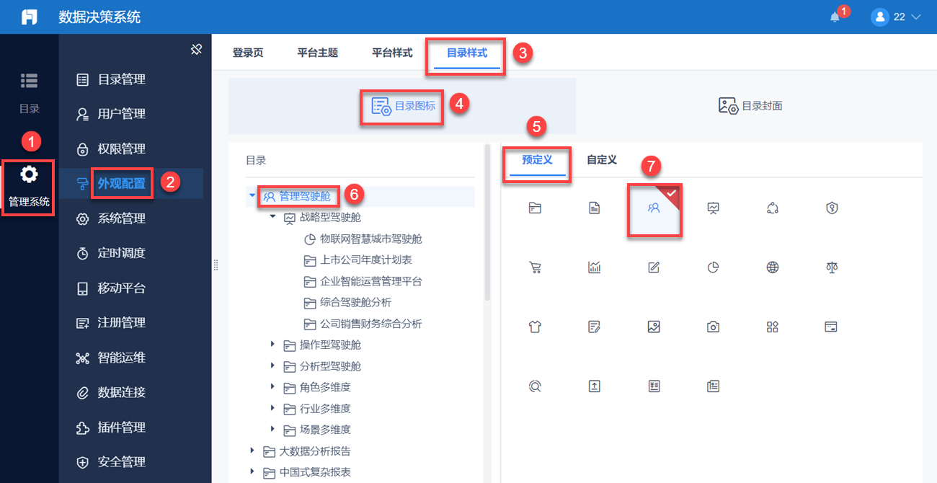Expand the 分析型驾驶舱 node

pos(273,365)
